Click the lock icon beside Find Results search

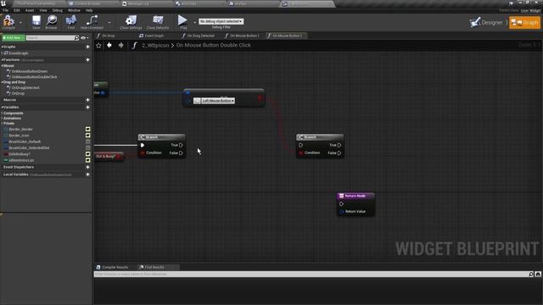[x=538, y=274]
